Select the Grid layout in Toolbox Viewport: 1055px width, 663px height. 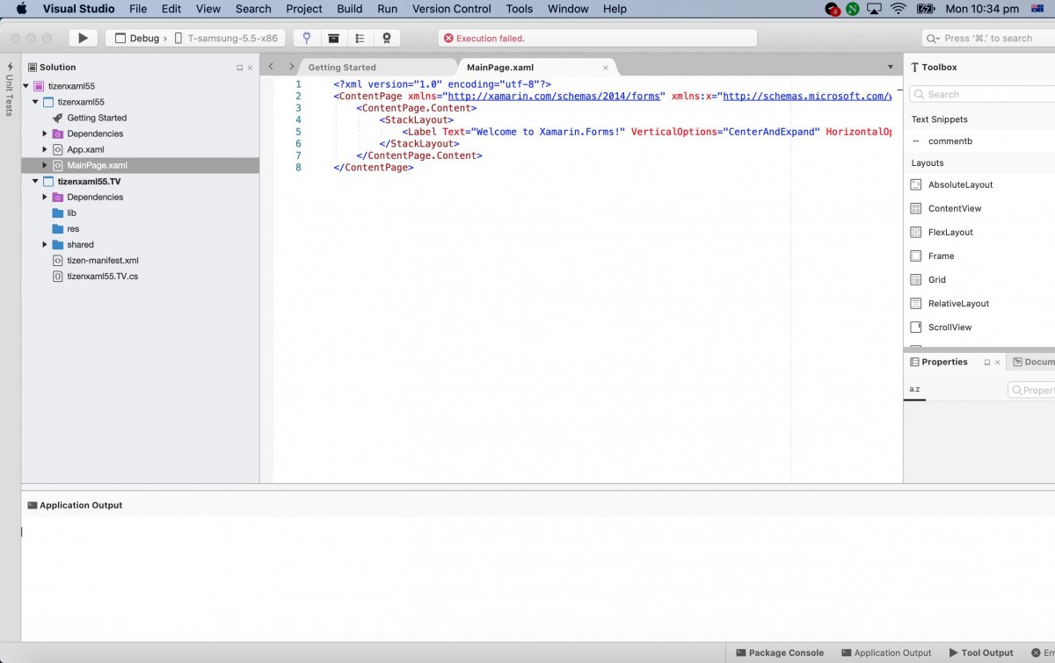coord(936,280)
